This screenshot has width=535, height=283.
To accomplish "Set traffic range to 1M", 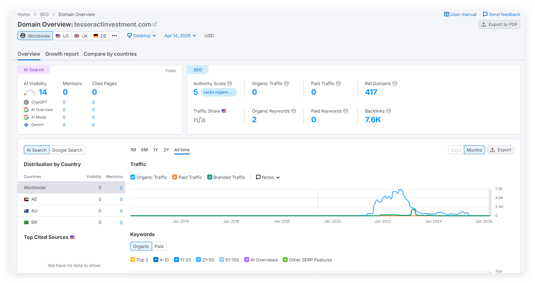I will click(133, 150).
